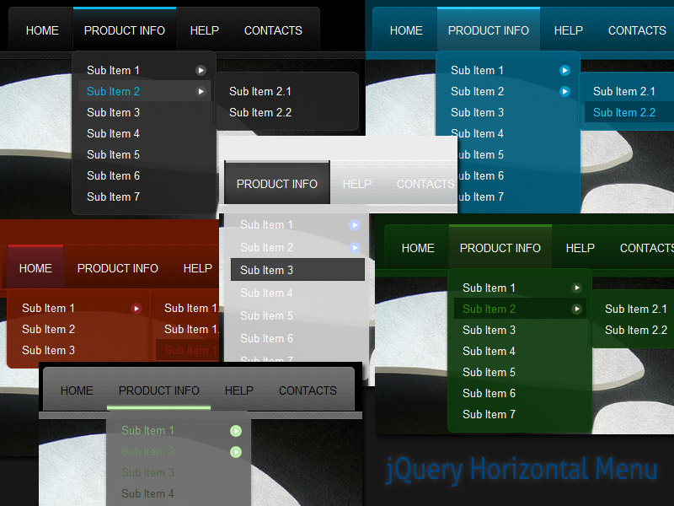Select CONTACTS in the green menu bar
The image size is (674, 506).
(646, 248)
